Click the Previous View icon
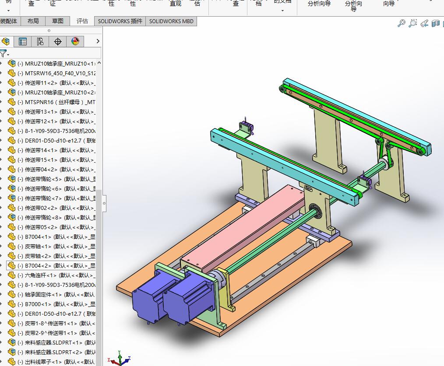The image size is (444, 366). coord(424,24)
